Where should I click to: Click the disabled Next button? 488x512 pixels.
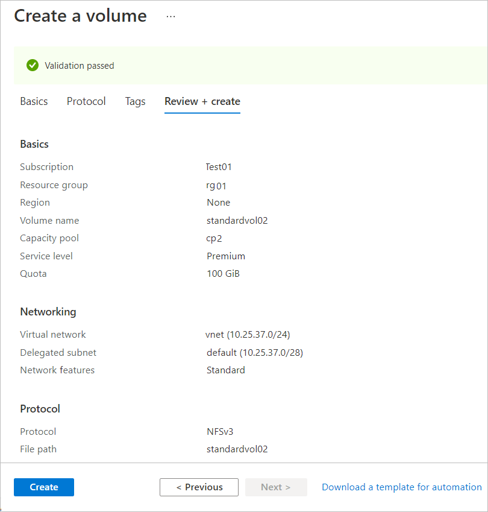click(276, 487)
